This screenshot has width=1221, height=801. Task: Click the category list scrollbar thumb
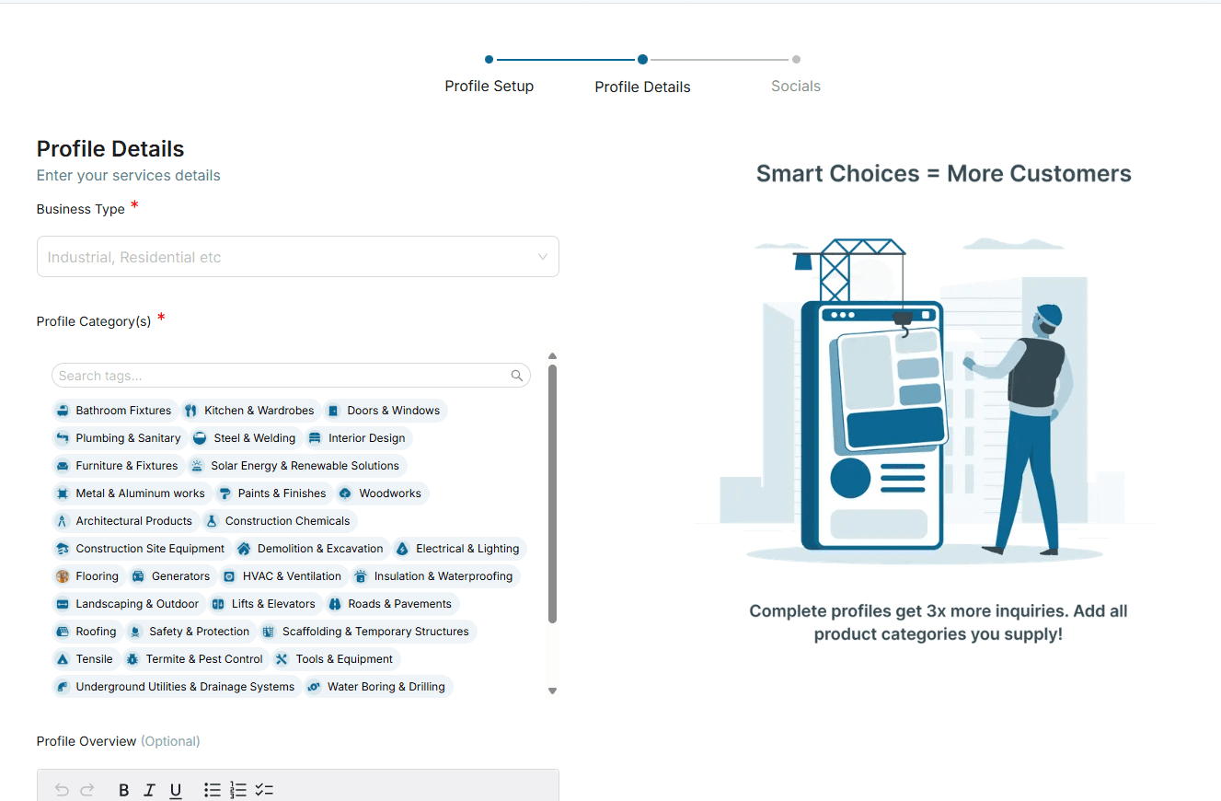point(552,493)
